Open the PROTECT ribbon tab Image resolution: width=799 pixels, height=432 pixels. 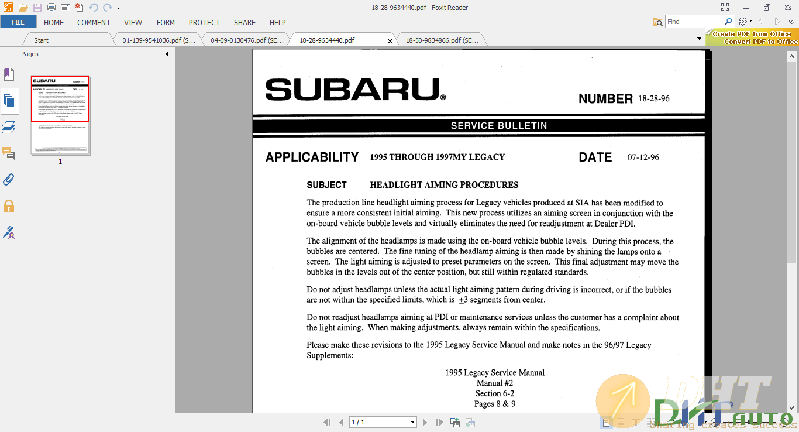coord(204,22)
